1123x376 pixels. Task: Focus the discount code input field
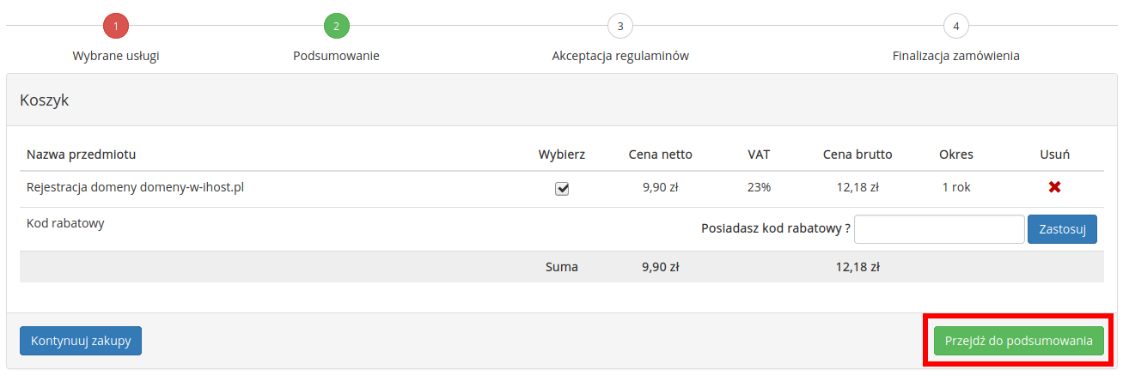pyautogui.click(x=939, y=229)
